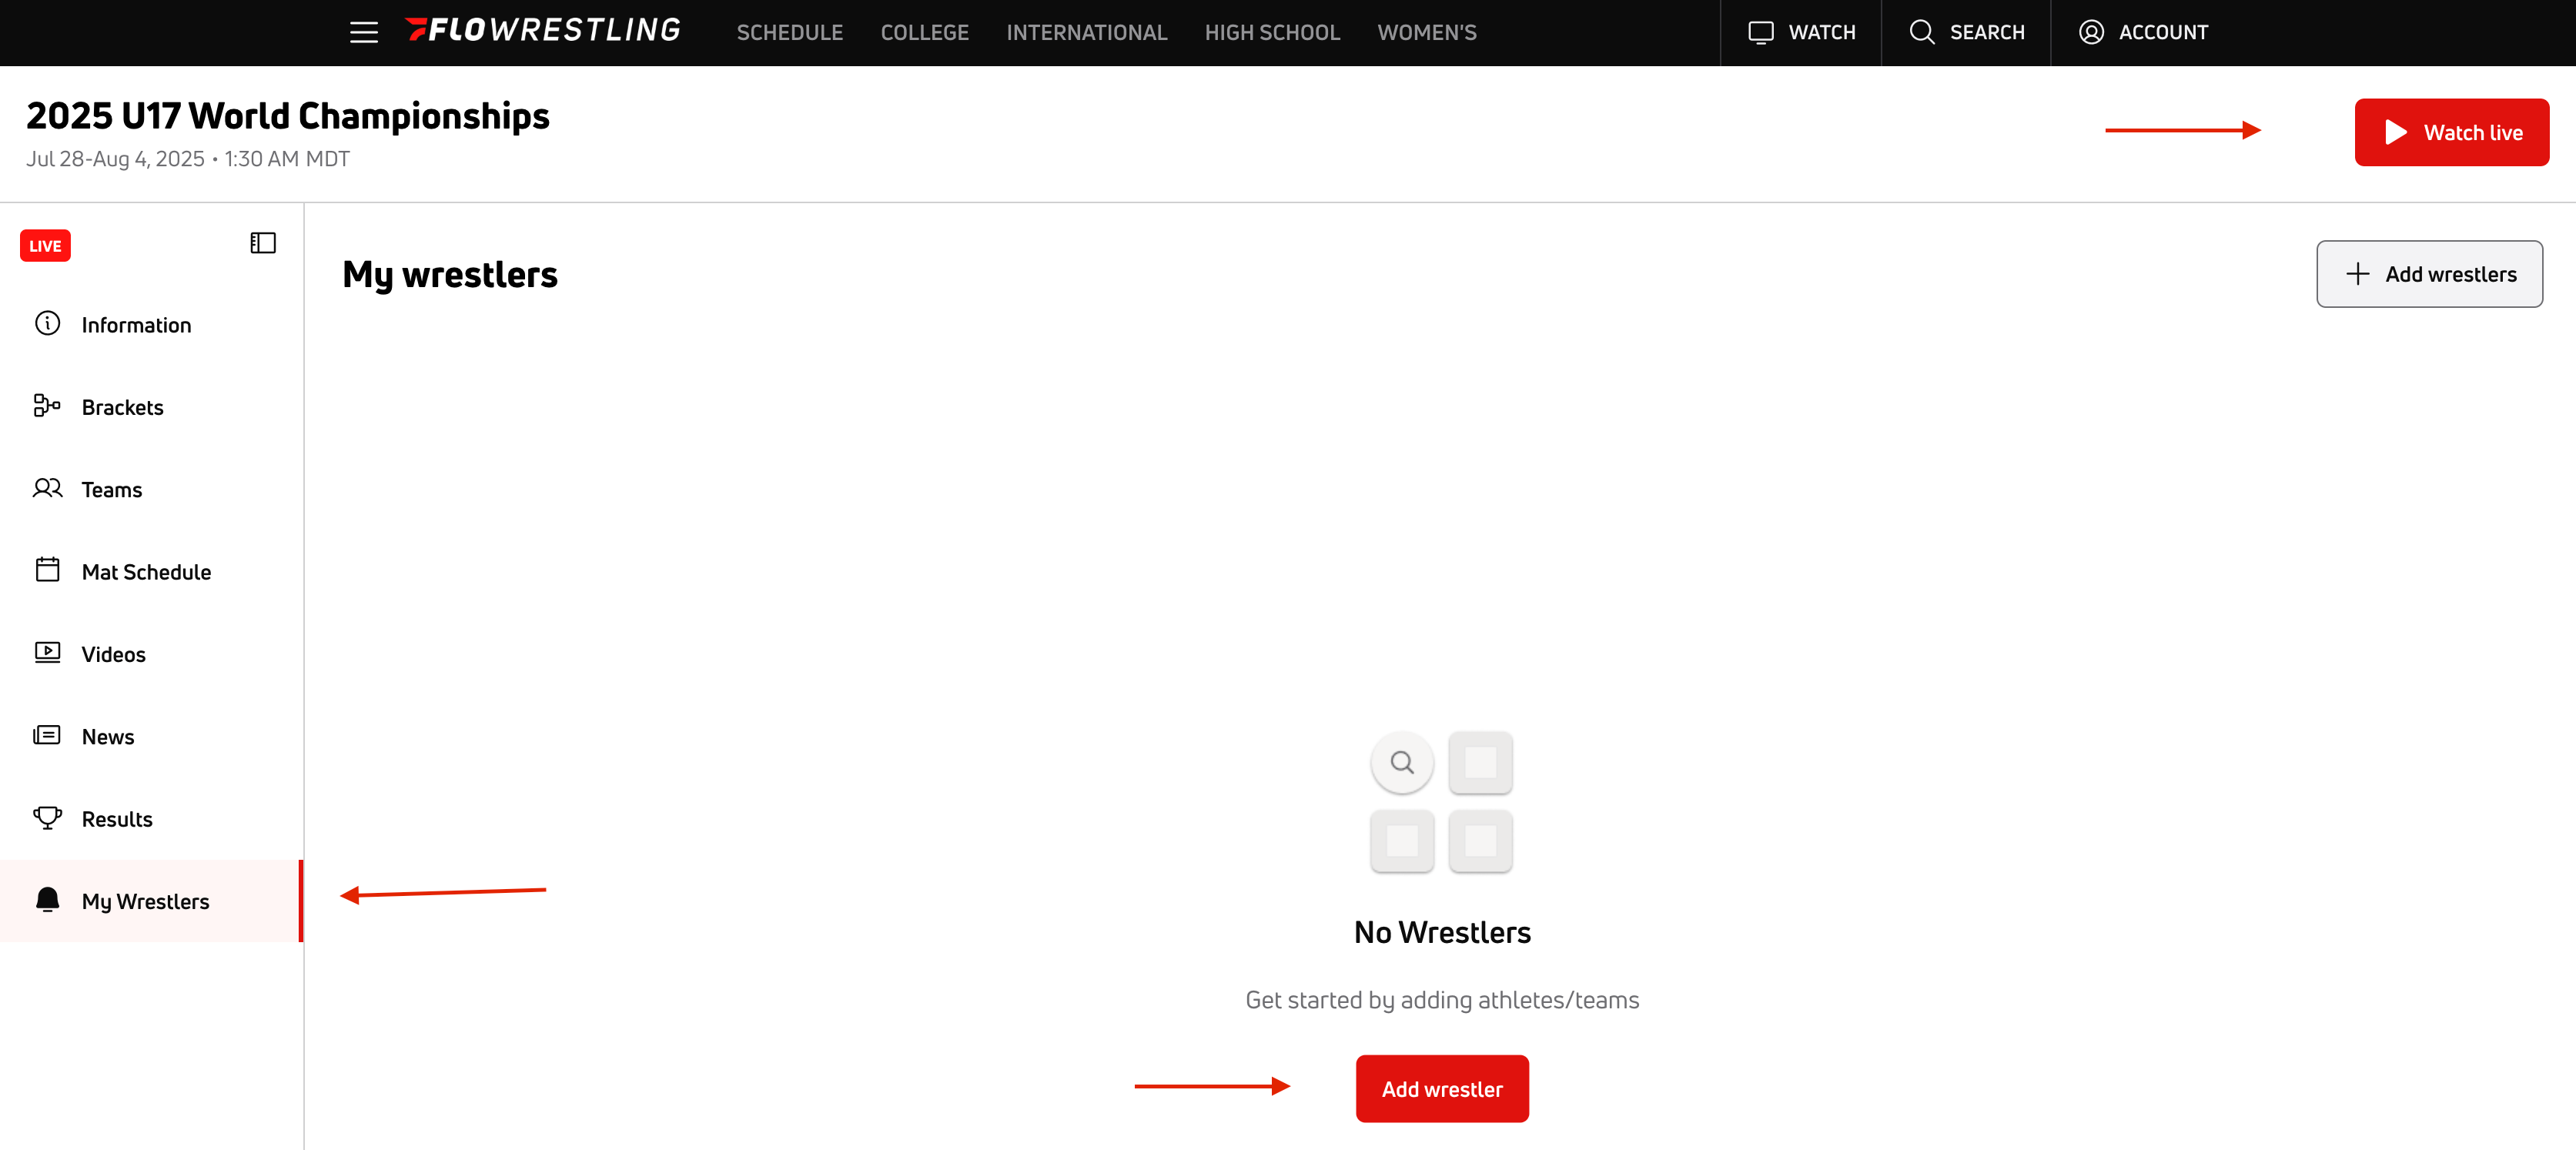This screenshot has width=2576, height=1150.
Task: Click the plus icon in Add wrestlers
Action: (2357, 274)
